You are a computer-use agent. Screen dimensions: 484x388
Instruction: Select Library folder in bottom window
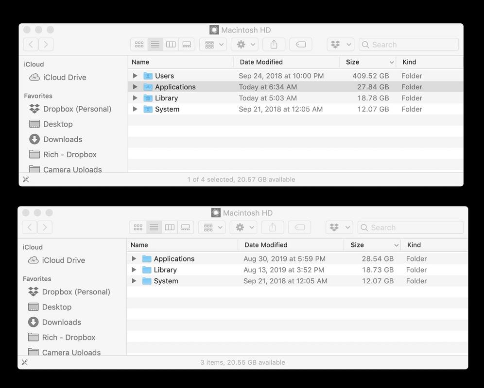297,270
